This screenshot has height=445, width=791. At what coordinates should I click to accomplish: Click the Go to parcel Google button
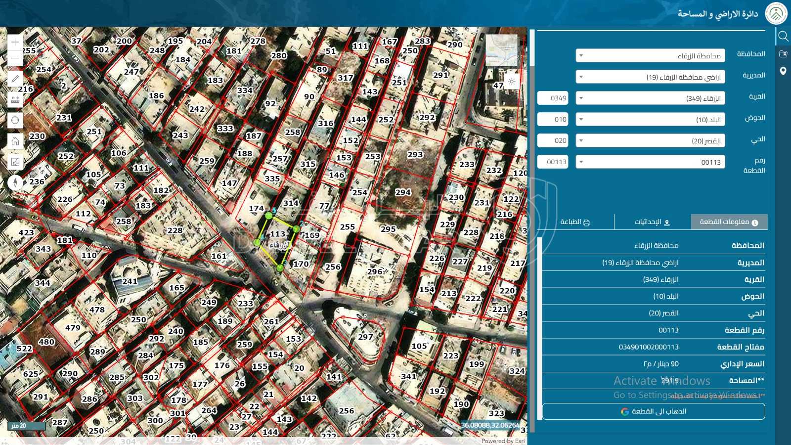tap(653, 411)
